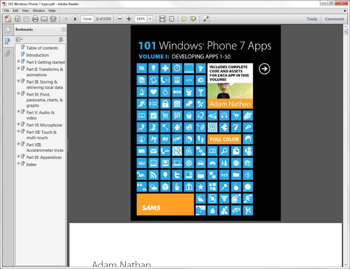The height and width of the screenshot is (269, 350).
Task: Click the page number field showing Cover
Action: (87, 19)
